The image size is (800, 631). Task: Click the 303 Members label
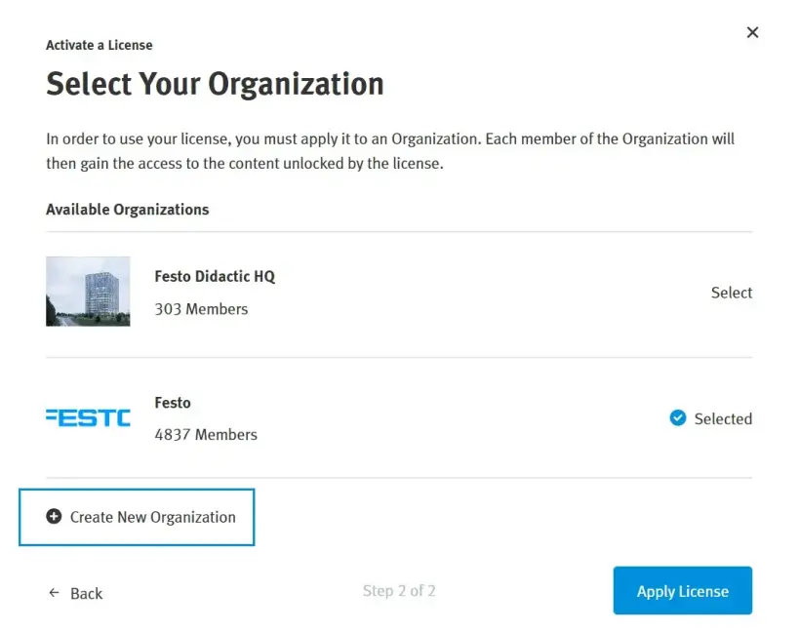point(200,308)
